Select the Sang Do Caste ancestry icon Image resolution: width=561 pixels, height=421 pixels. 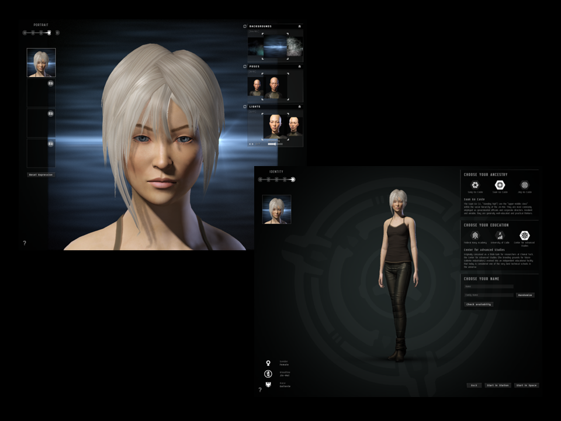pos(475,185)
